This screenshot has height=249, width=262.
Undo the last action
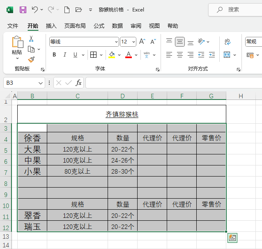pos(35,10)
